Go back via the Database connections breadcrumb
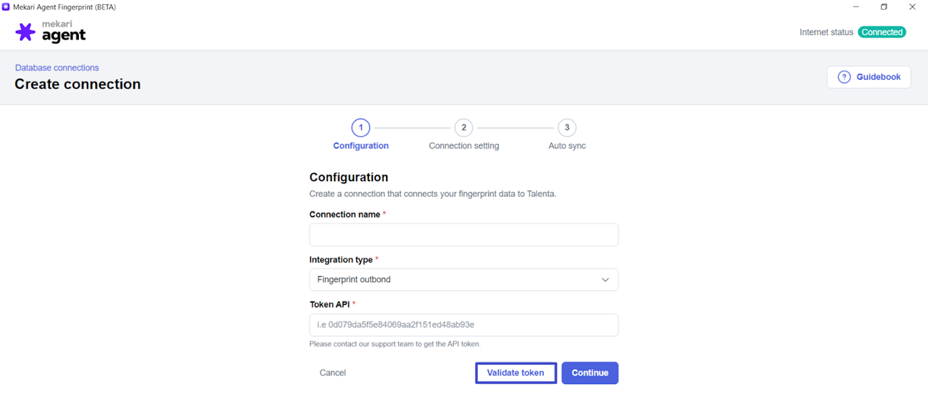 coord(57,68)
